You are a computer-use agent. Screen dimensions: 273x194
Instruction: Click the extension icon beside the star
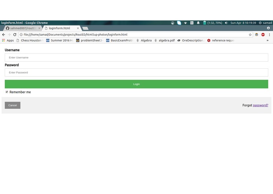click(x=257, y=35)
